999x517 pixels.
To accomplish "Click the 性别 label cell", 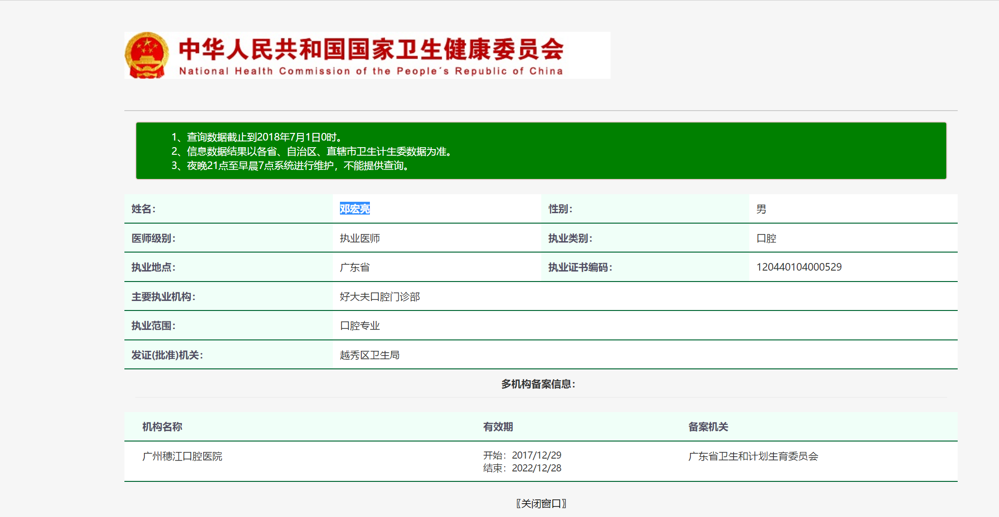I will click(x=645, y=208).
